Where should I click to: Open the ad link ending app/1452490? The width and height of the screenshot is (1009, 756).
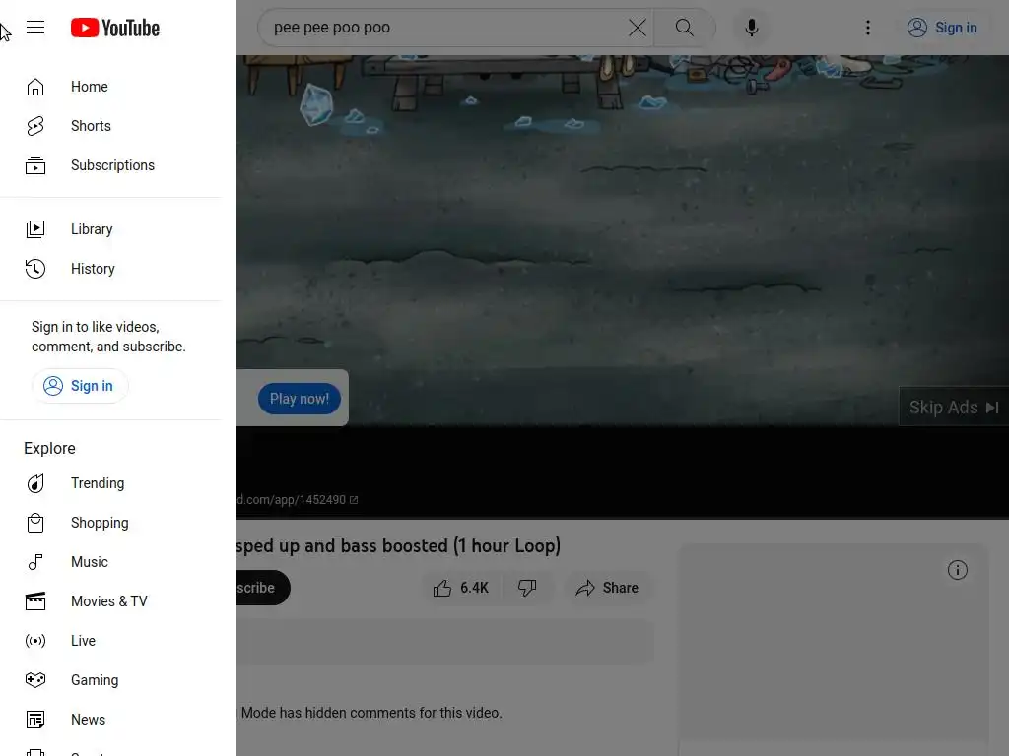pos(297,500)
